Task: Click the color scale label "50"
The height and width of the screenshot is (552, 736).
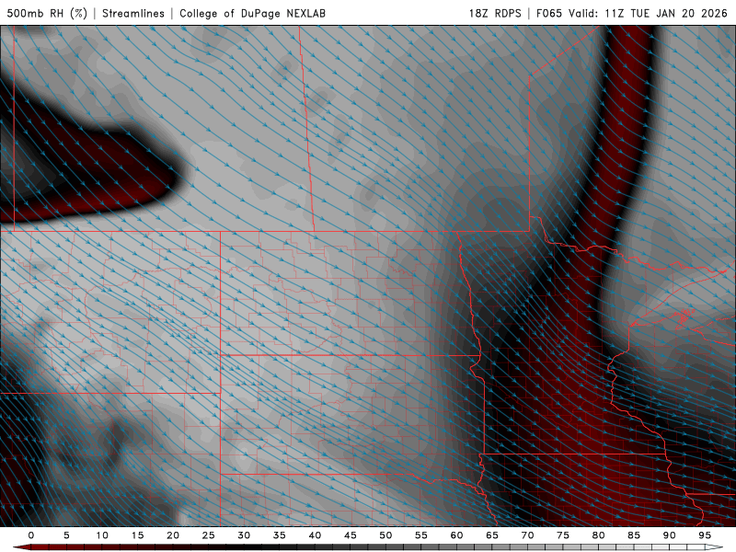Action: pos(385,535)
